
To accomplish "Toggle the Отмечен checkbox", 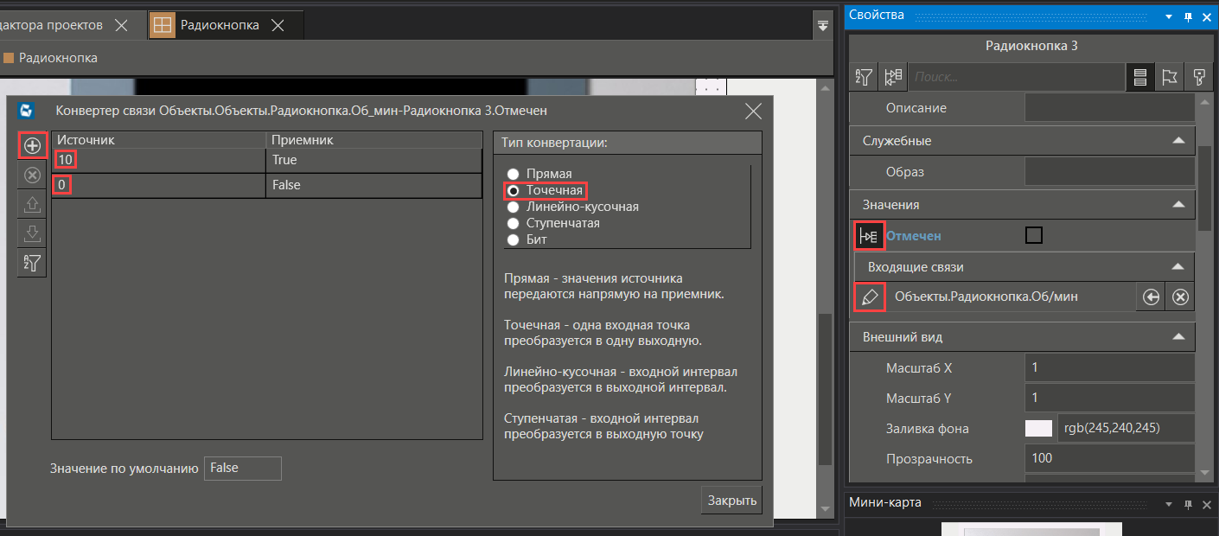I will coord(1033,235).
